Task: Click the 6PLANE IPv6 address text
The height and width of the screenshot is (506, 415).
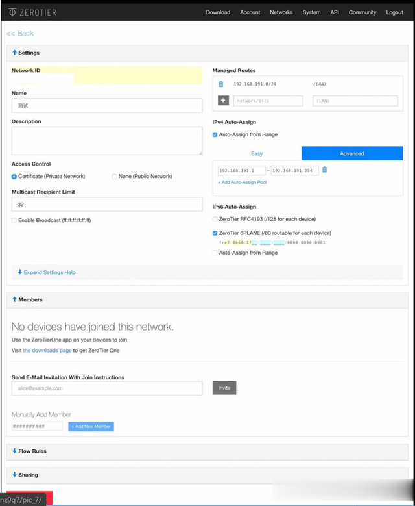Action: click(272, 243)
